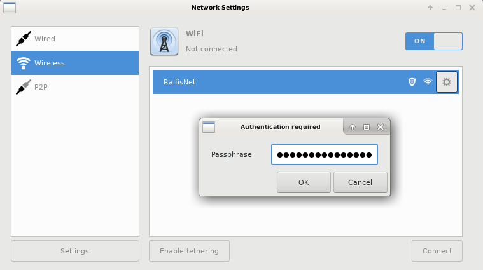The width and height of the screenshot is (483, 270).
Task: Close the Authentication required dialog
Action: point(381,127)
